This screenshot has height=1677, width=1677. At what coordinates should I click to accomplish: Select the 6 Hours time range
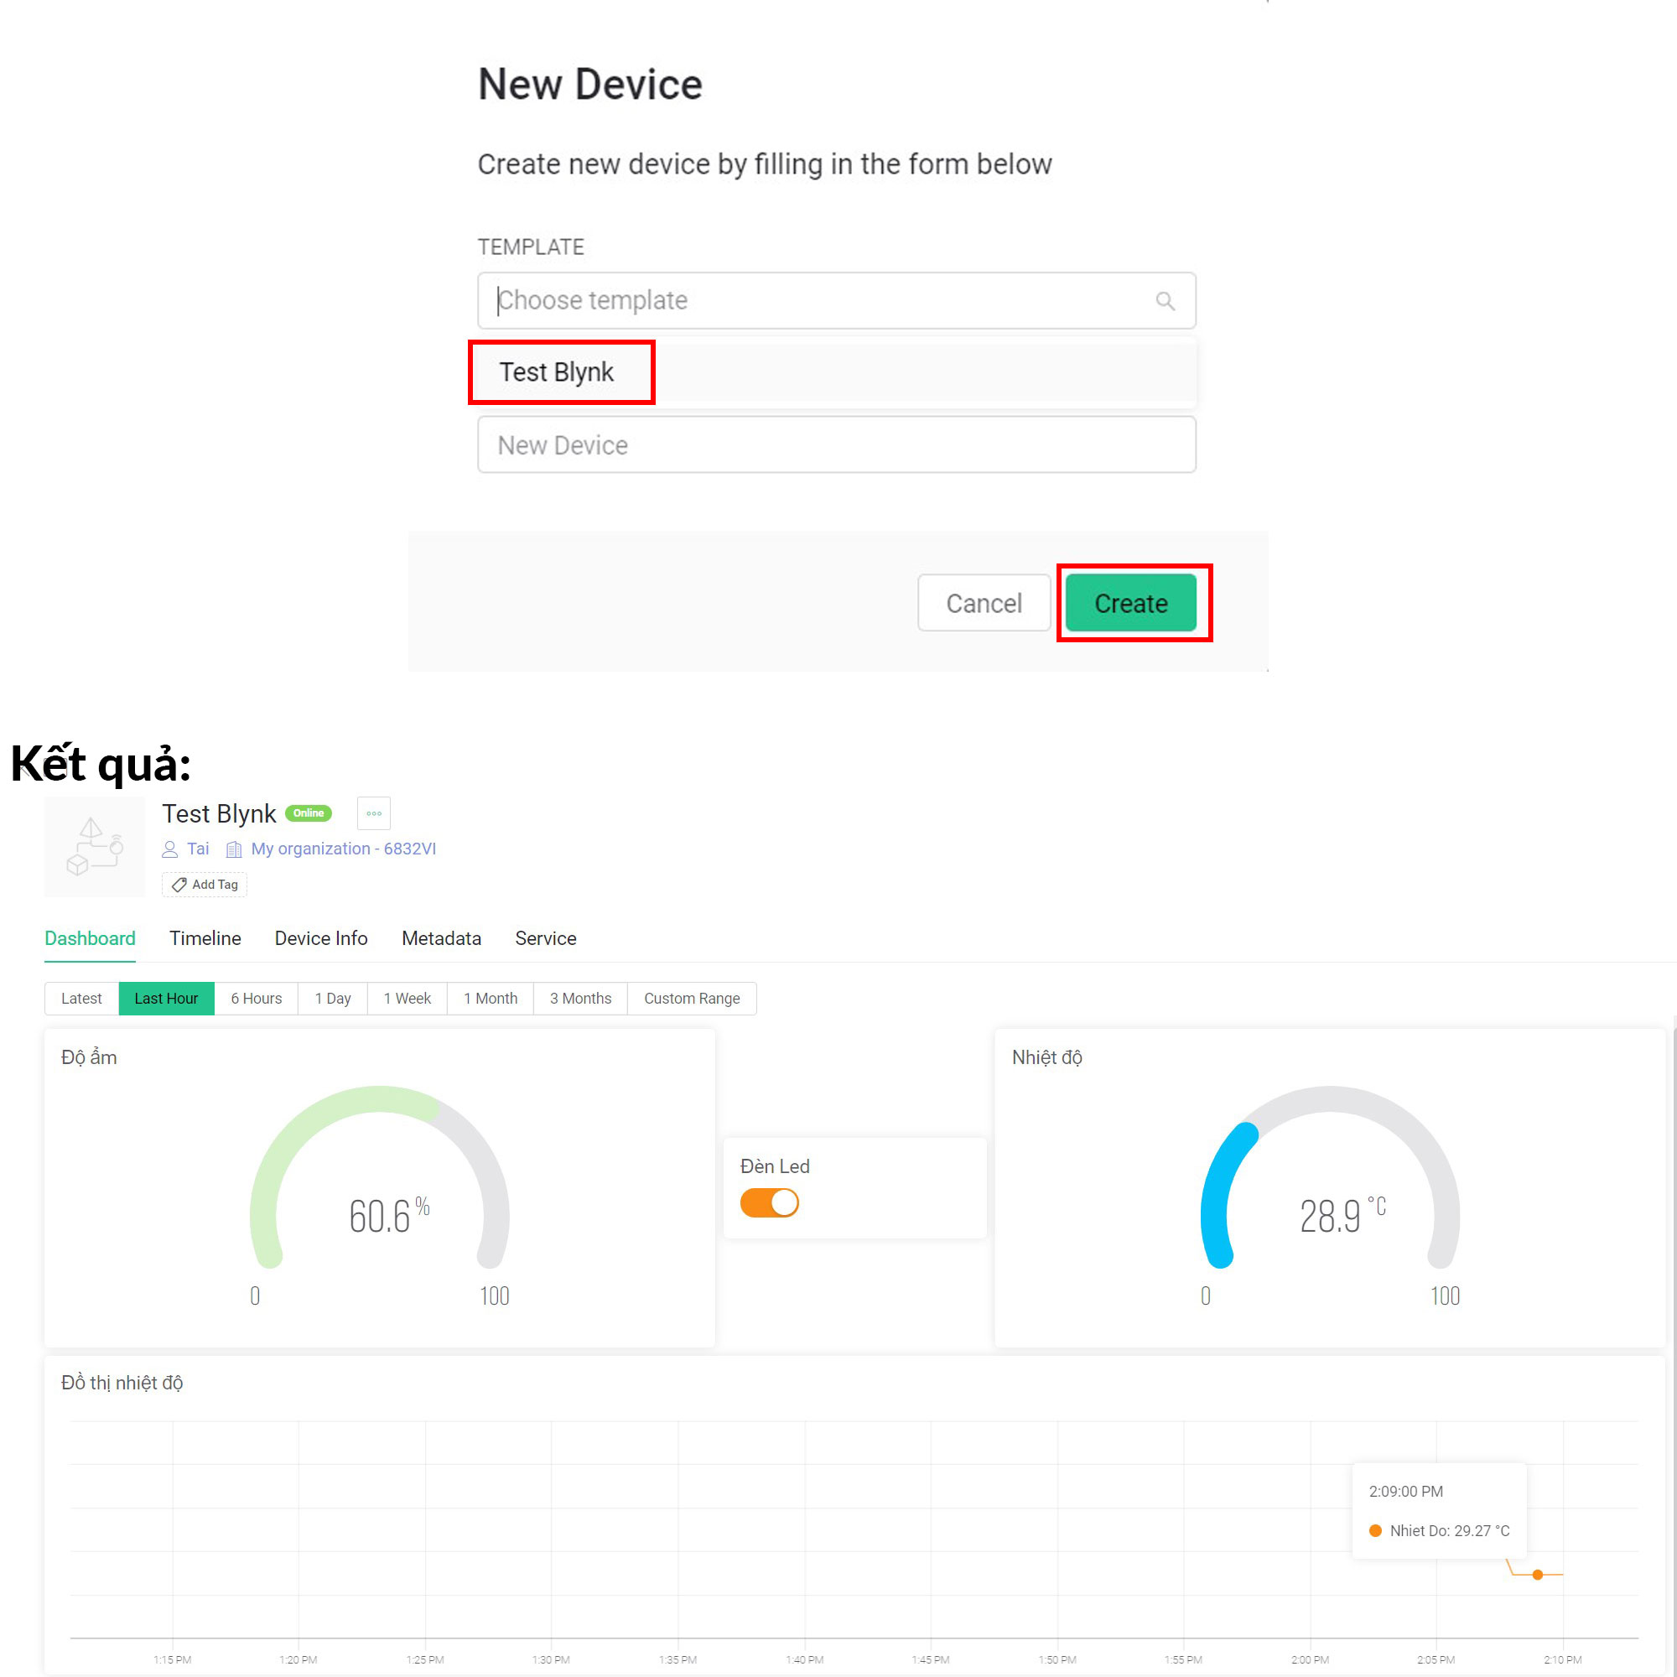click(x=256, y=998)
